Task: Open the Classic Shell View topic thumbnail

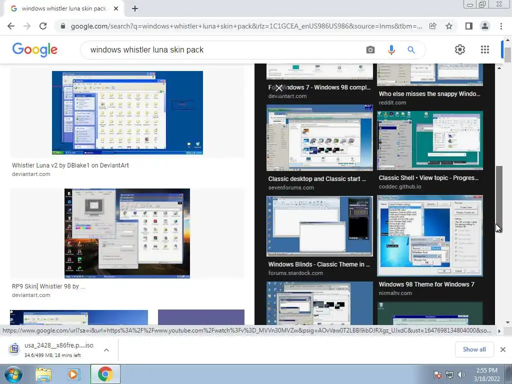Action: (x=430, y=140)
